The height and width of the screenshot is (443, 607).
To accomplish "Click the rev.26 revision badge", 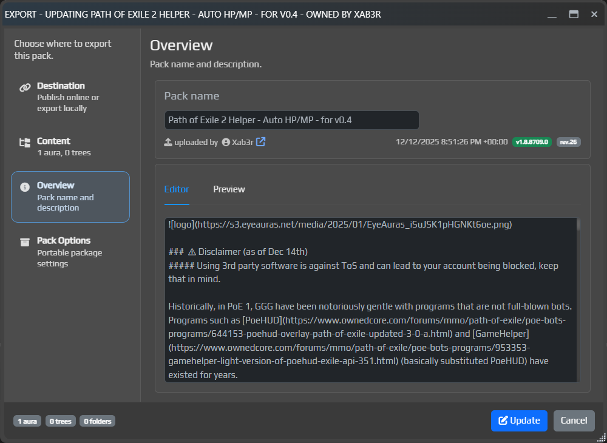I will click(x=568, y=142).
